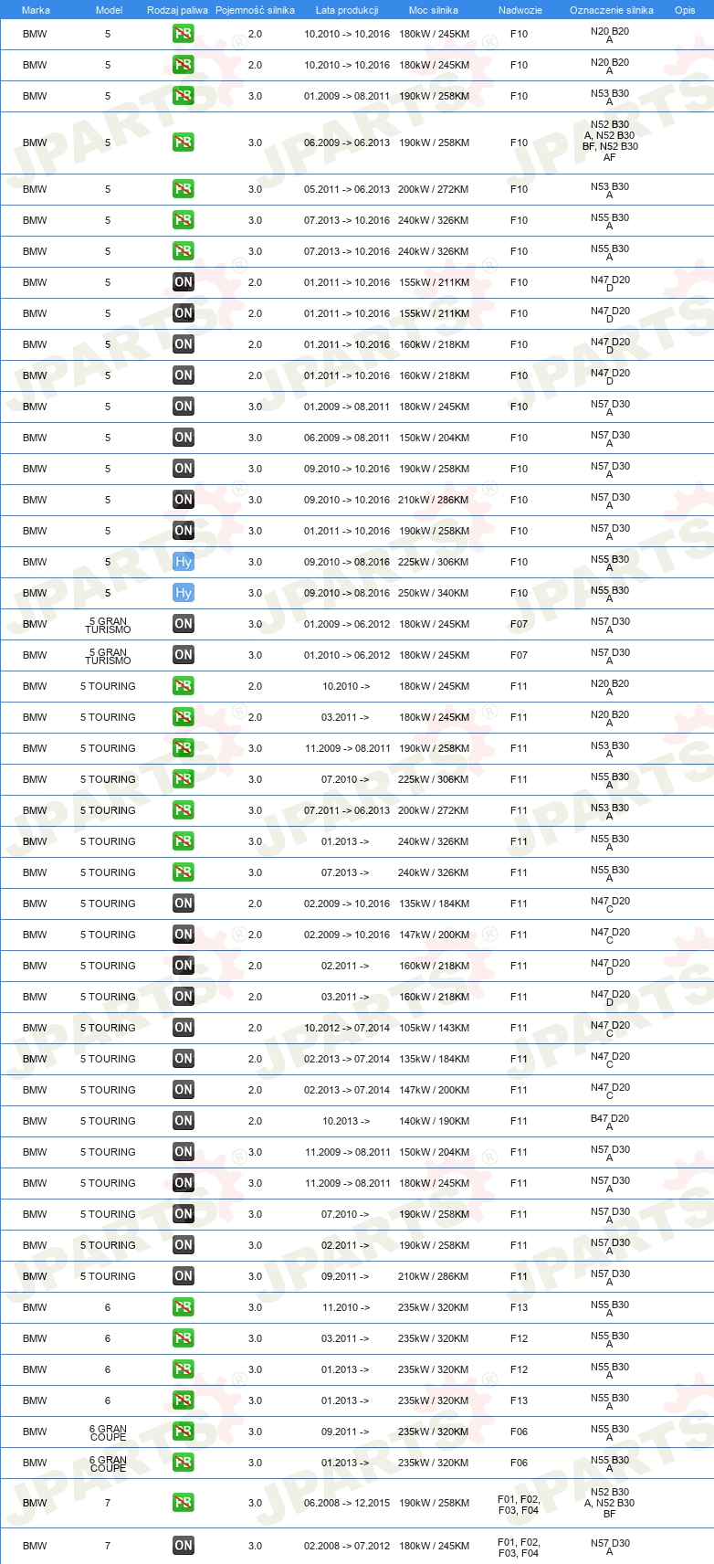
Task: Click the '105kW / 143KM' power cell
Action: coord(434,1028)
